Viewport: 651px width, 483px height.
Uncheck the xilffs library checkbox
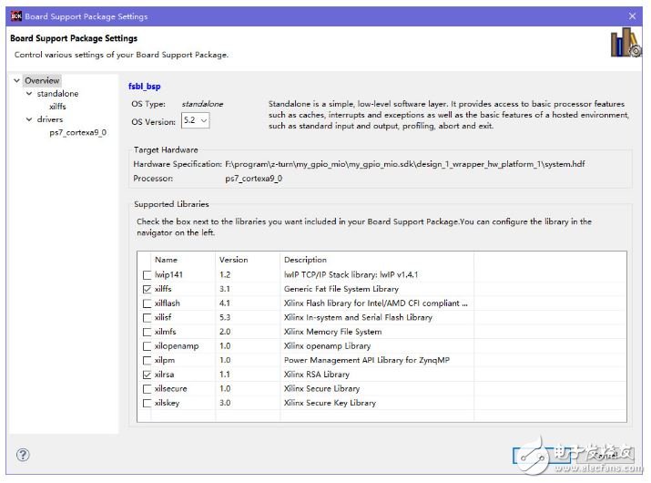[x=147, y=289]
